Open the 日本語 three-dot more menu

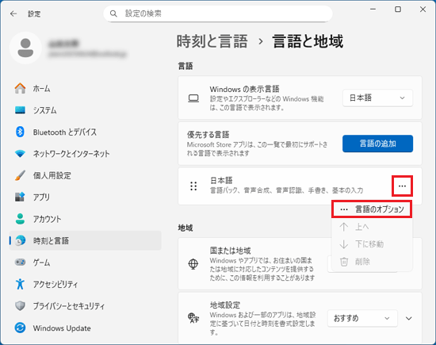(x=402, y=186)
